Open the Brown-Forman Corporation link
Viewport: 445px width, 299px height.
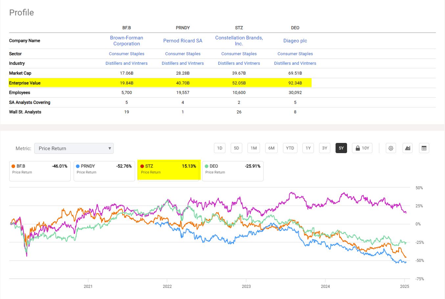[x=127, y=41]
